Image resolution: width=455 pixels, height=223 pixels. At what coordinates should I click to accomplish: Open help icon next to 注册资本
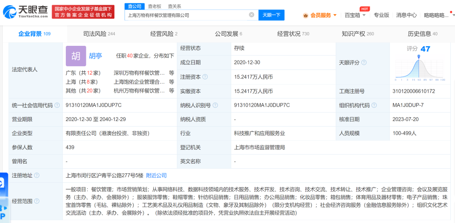coord(205,77)
